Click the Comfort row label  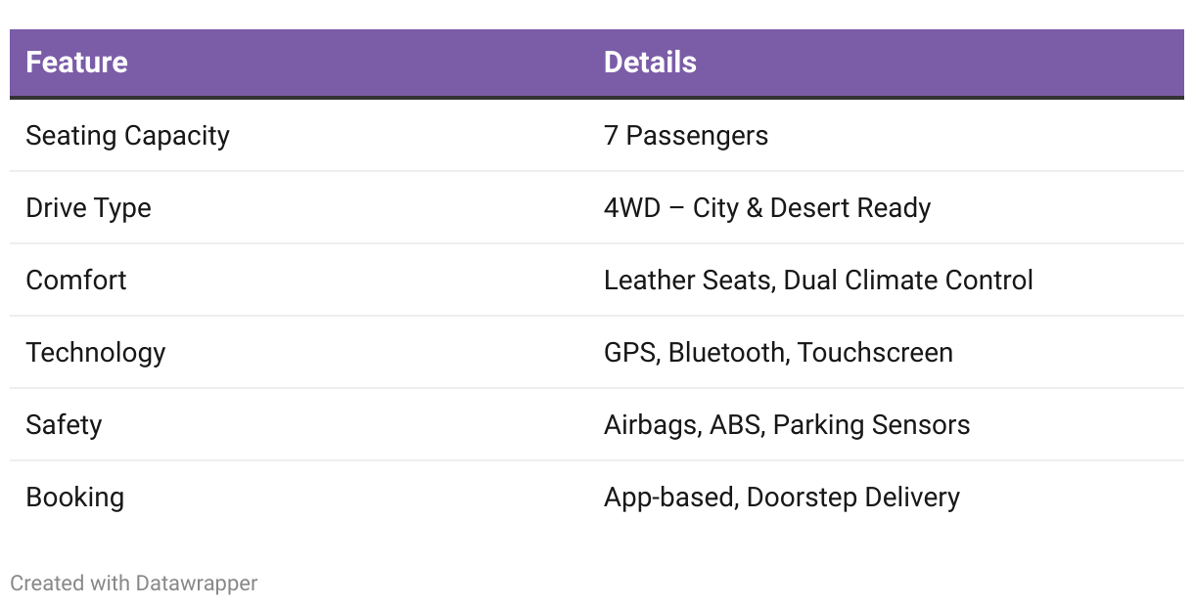[76, 281]
